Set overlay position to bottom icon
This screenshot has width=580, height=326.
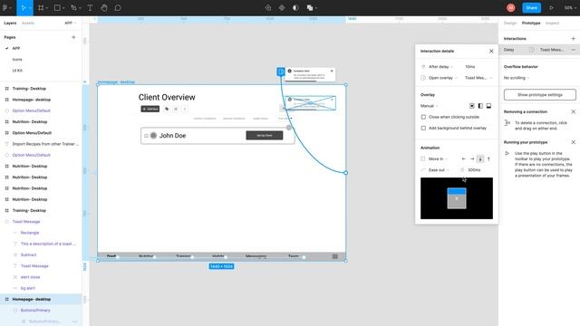[488, 106]
